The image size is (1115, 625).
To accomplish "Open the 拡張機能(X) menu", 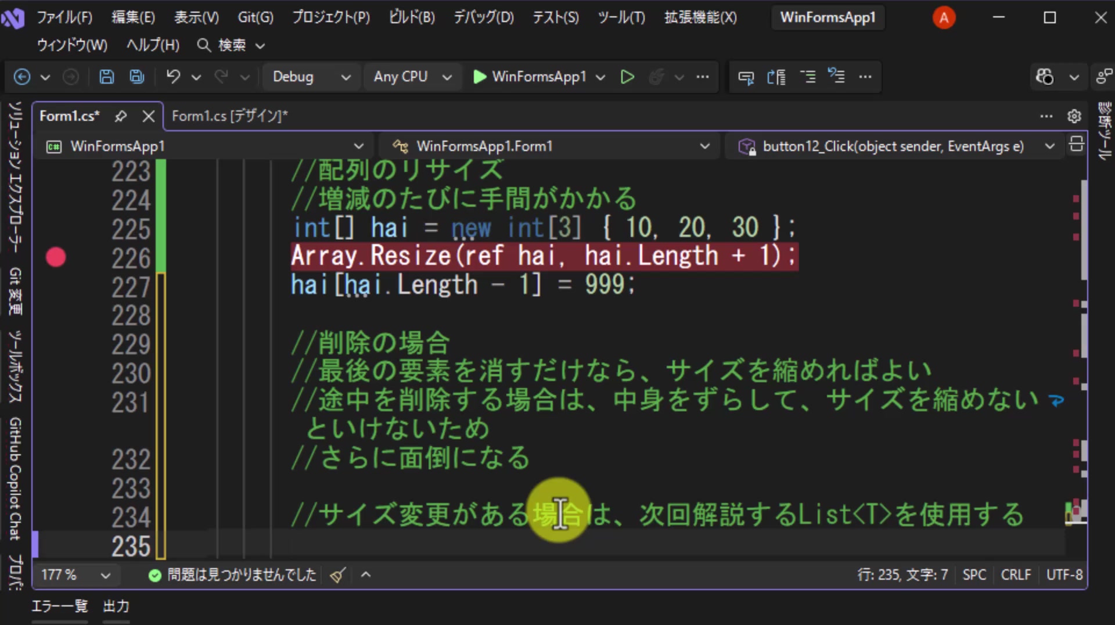I will point(700,17).
